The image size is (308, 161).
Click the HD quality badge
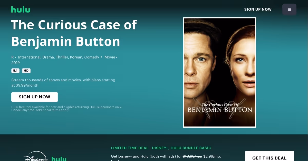click(x=26, y=71)
